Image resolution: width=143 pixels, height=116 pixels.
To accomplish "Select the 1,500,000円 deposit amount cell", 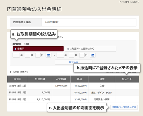I will coord(61,86).
